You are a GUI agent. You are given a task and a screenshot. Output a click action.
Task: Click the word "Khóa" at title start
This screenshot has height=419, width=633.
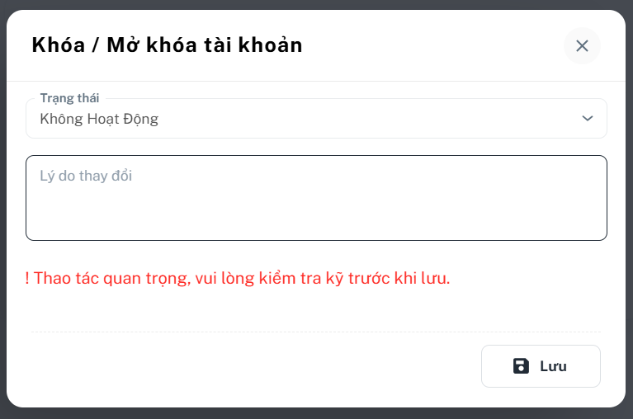[x=59, y=45]
